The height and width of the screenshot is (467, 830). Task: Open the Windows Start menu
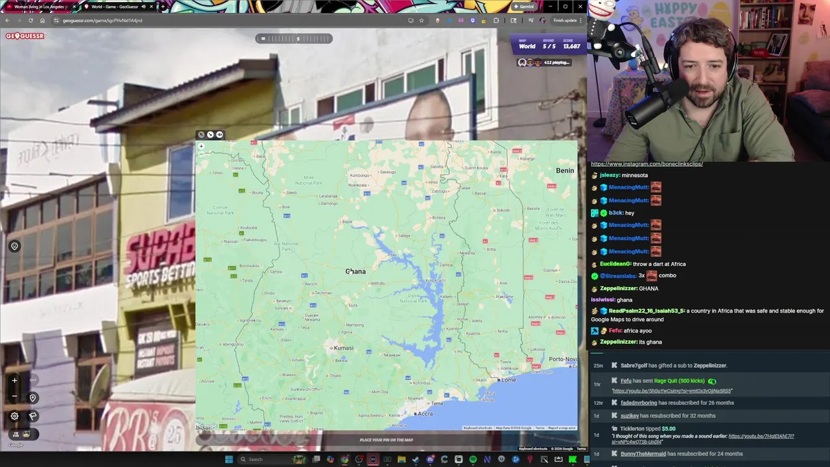pos(228,459)
